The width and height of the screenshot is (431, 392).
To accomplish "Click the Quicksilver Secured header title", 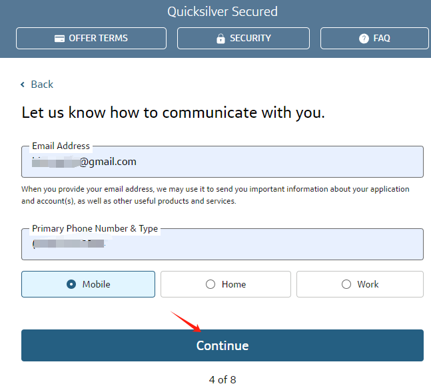I will pyautogui.click(x=222, y=11).
